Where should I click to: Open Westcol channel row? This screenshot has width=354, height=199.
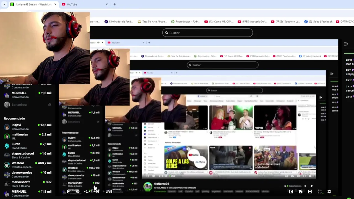pos(28,165)
